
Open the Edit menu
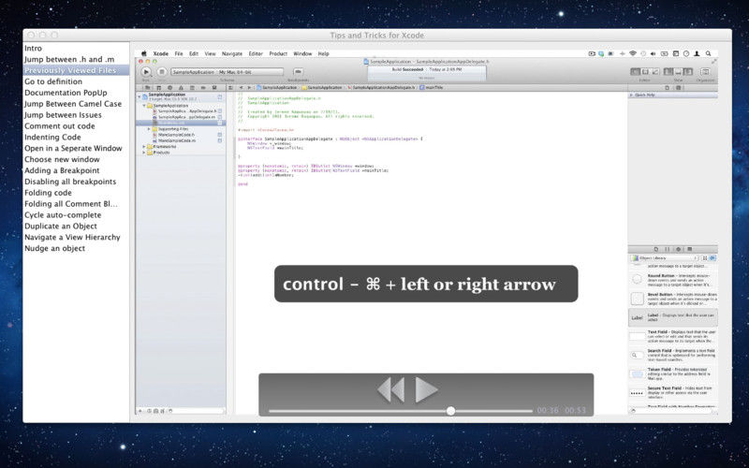tap(194, 53)
